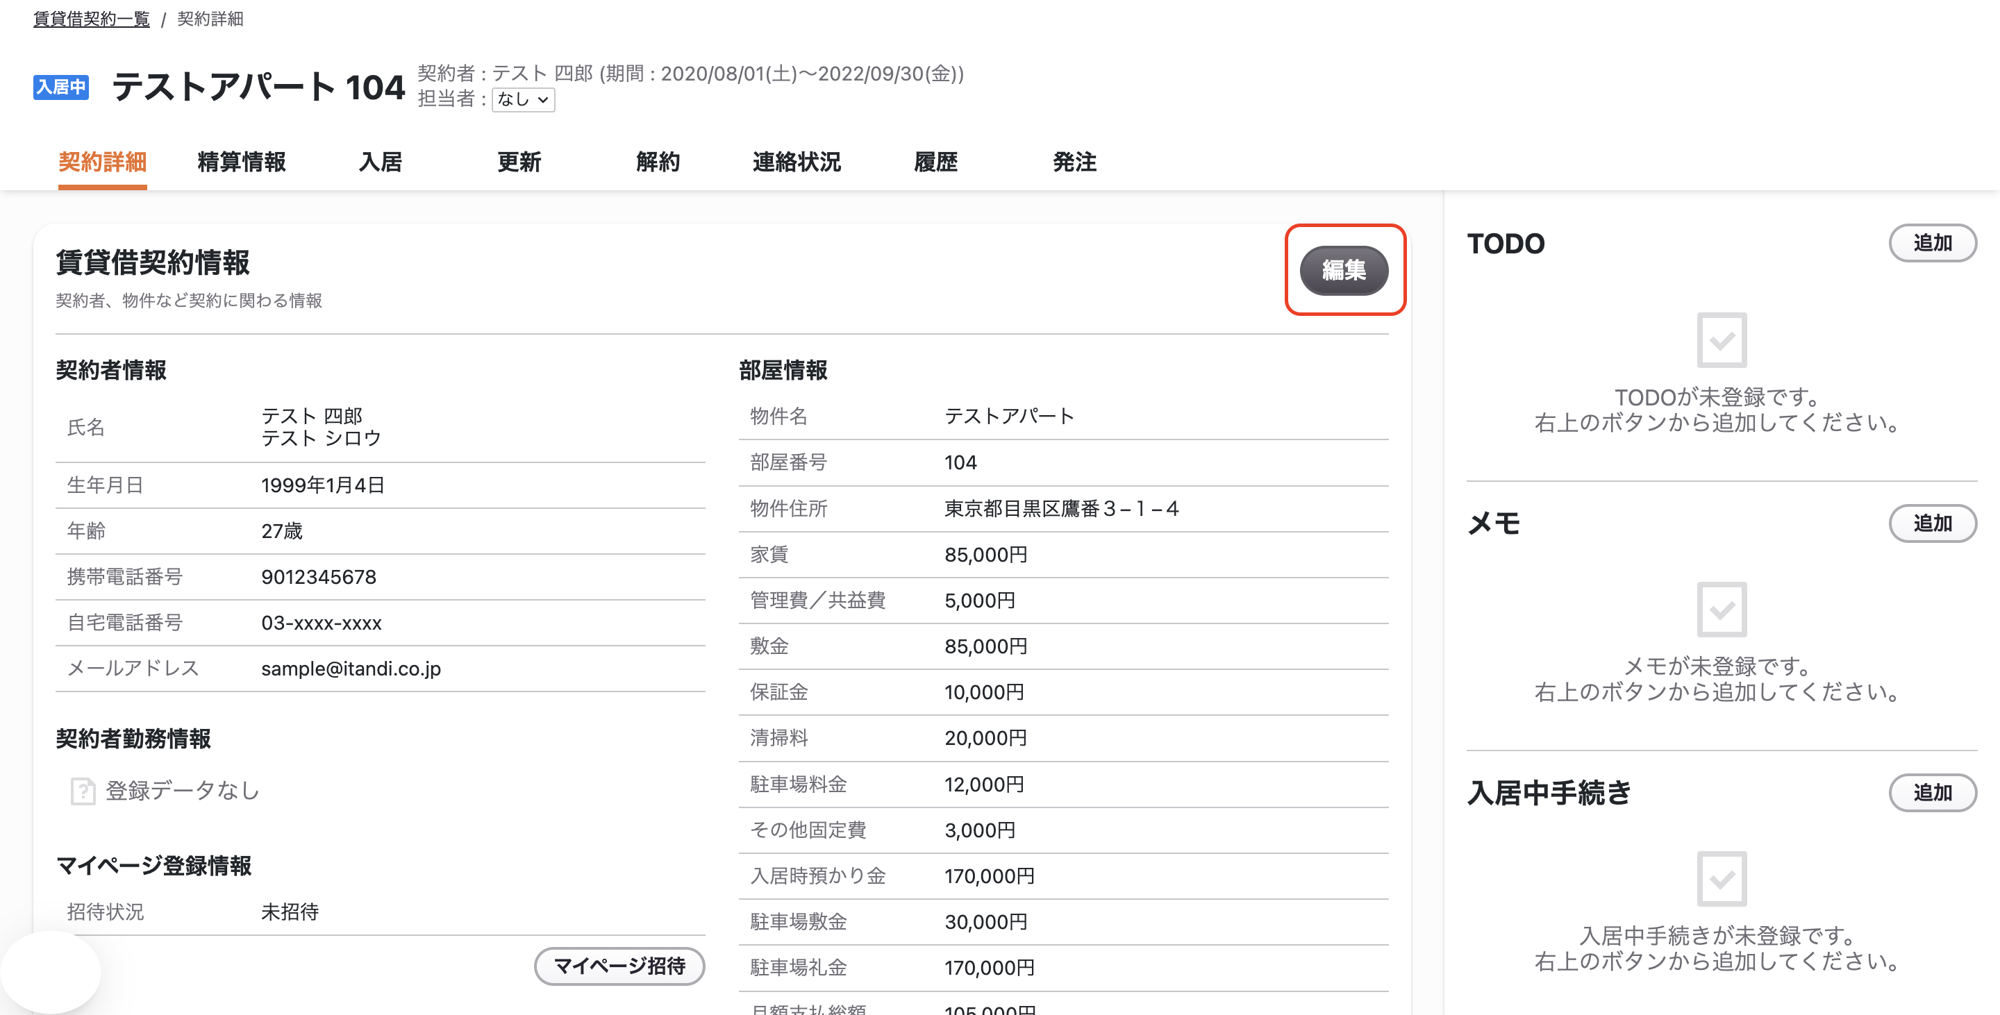Select the 入居 tab
This screenshot has width=2000, height=1015.
click(x=381, y=162)
